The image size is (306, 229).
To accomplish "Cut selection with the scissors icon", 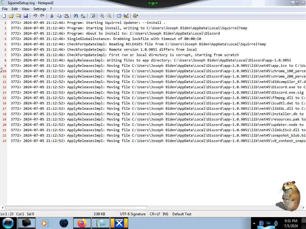I will pyautogui.click(x=52, y=16).
